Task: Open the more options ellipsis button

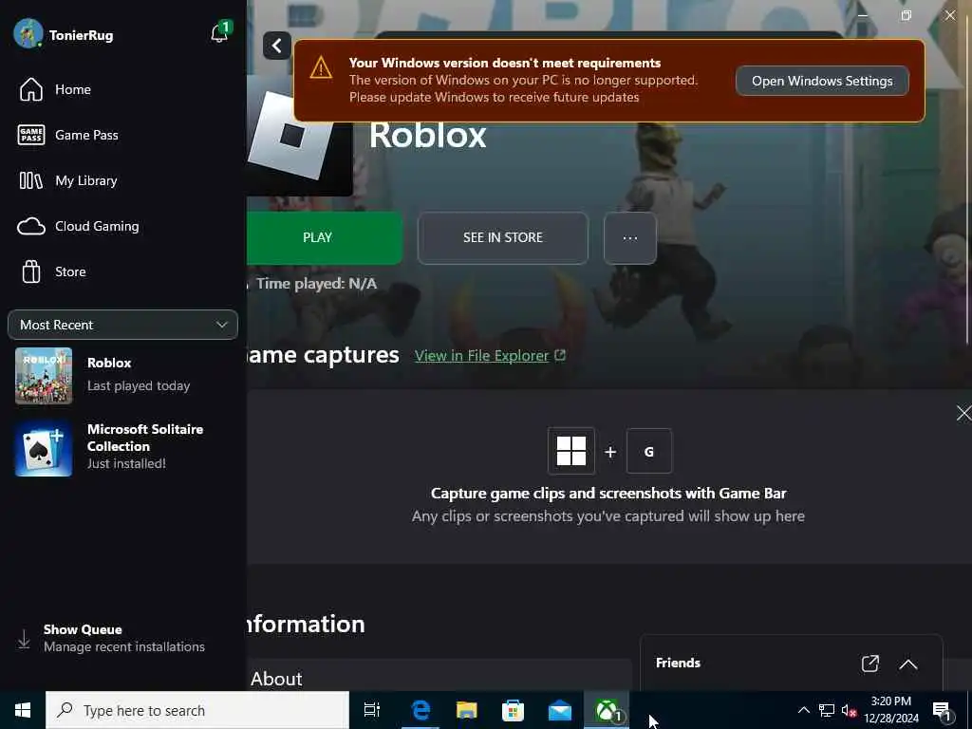Action: [630, 238]
